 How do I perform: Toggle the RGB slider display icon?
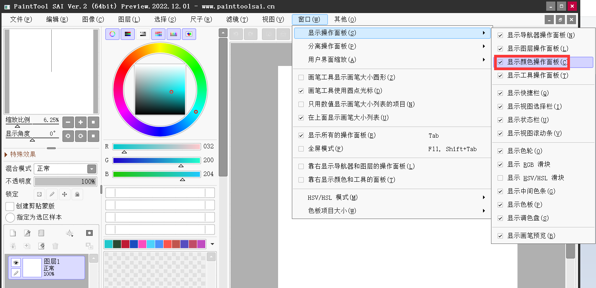click(128, 34)
